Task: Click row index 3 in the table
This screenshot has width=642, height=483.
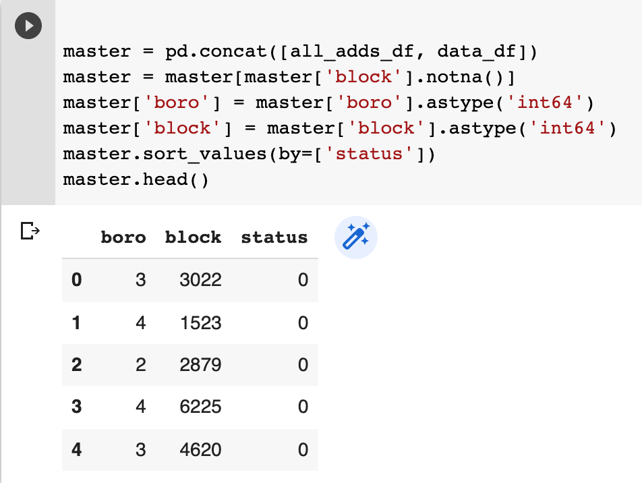Action: 77,407
